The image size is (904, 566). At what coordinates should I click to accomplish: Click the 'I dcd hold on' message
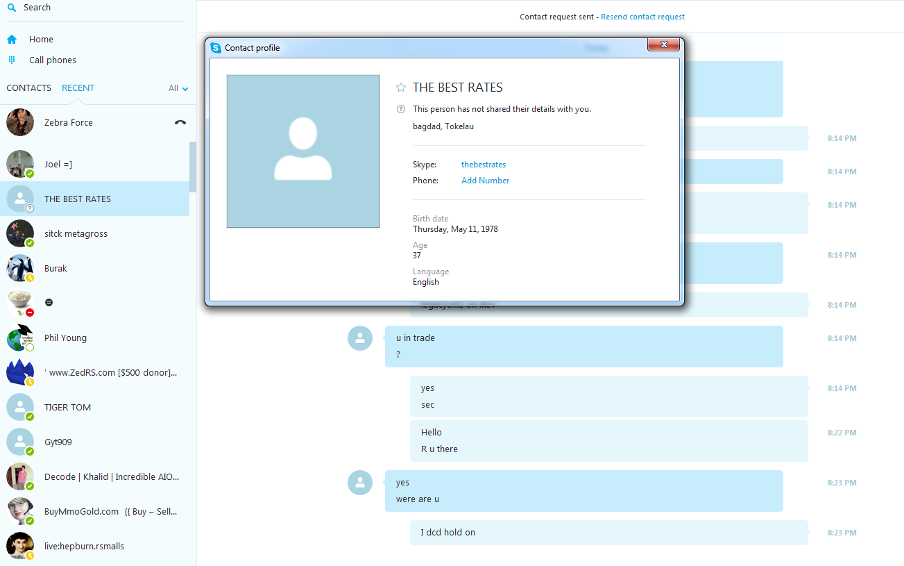[x=609, y=533]
